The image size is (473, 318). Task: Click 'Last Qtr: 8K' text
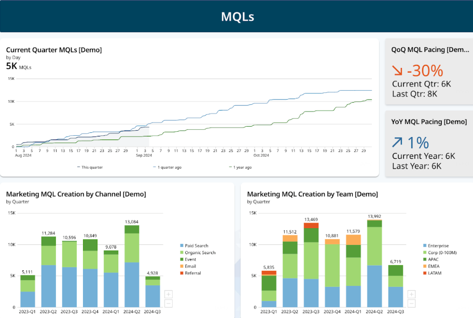(414, 94)
